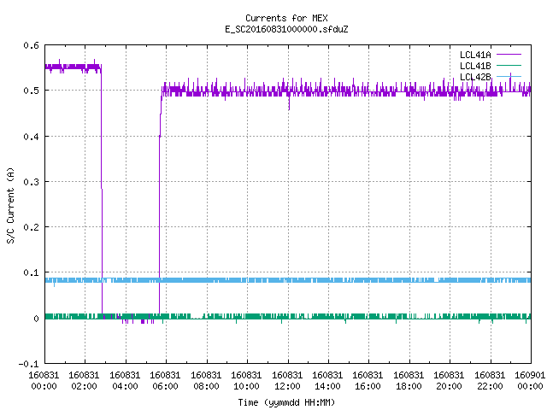Click the purple rising edge before 06:00
The height and width of the screenshot is (410, 547).
(x=160, y=202)
